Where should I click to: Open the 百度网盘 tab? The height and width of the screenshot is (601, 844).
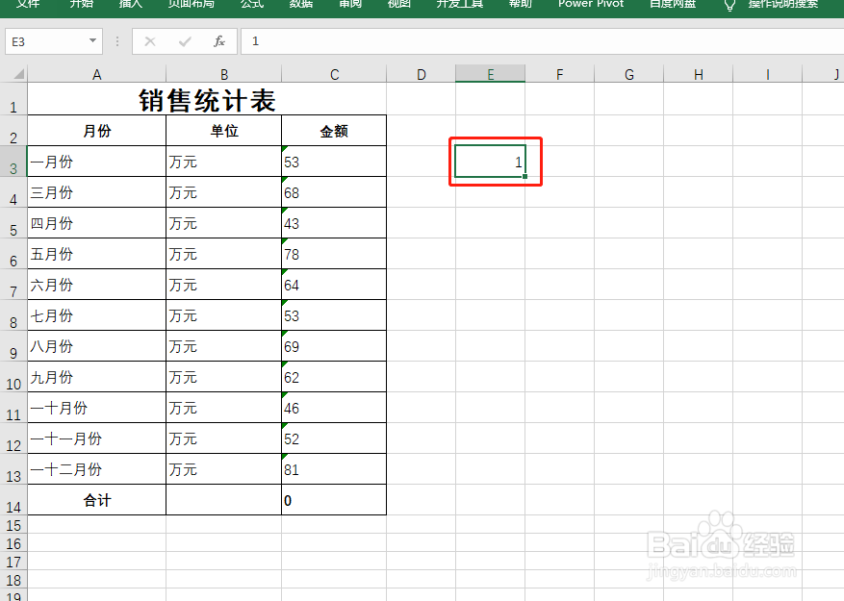672,6
